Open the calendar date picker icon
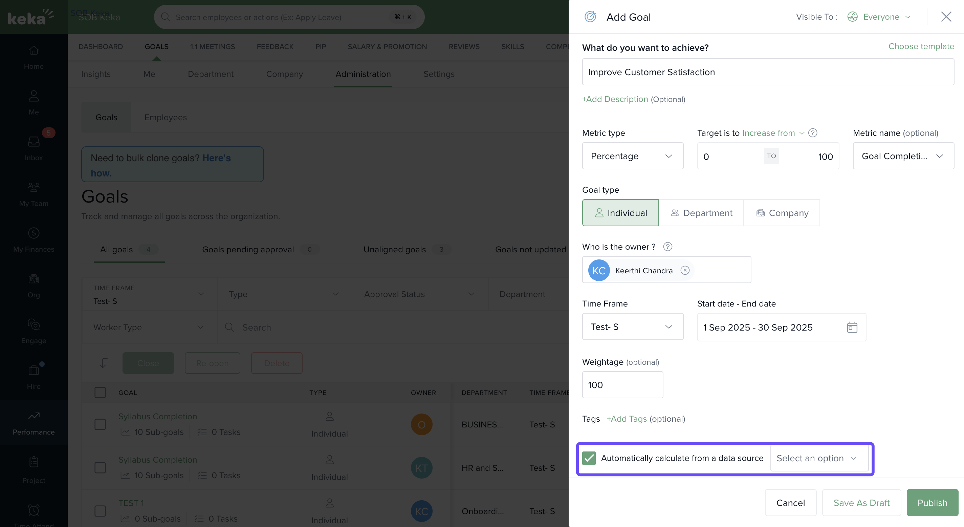Screen dimensions: 964x527 [852, 328]
